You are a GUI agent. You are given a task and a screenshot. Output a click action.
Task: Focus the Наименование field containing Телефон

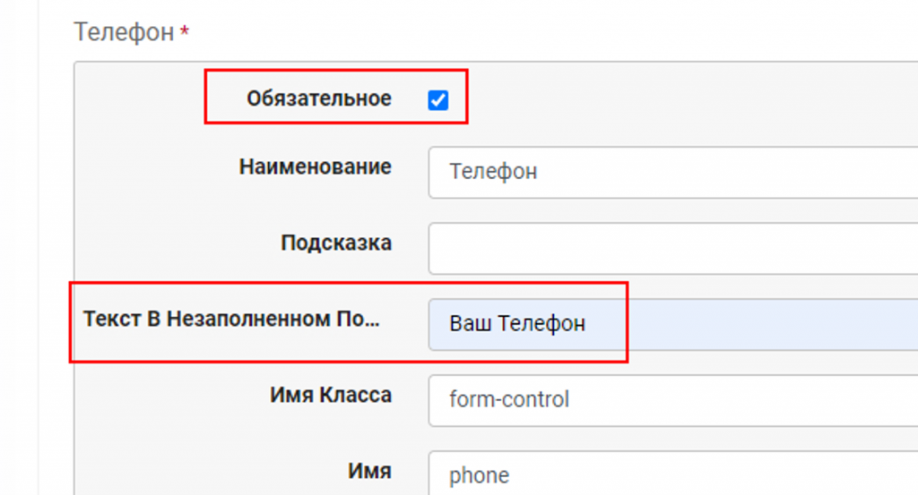(673, 173)
